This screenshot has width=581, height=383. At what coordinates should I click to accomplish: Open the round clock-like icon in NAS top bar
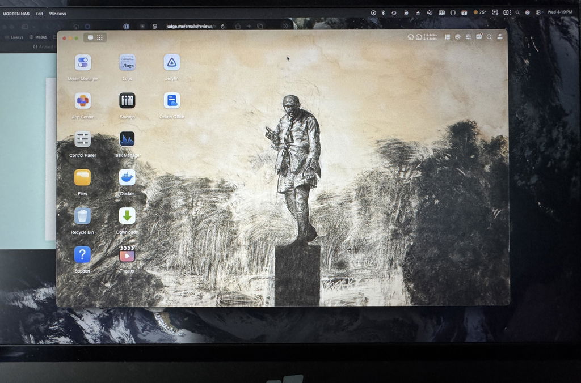tap(458, 37)
